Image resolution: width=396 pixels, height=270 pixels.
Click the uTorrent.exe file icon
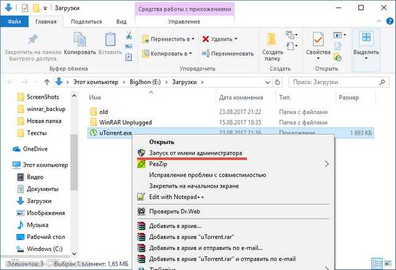[93, 133]
